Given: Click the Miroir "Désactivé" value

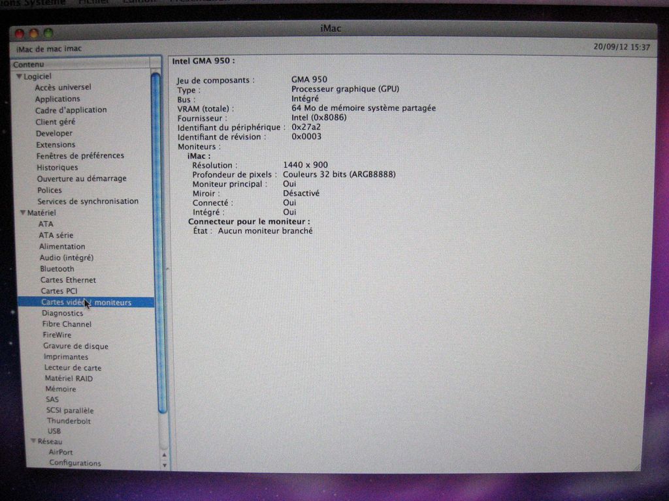Looking at the screenshot, I should [301, 193].
